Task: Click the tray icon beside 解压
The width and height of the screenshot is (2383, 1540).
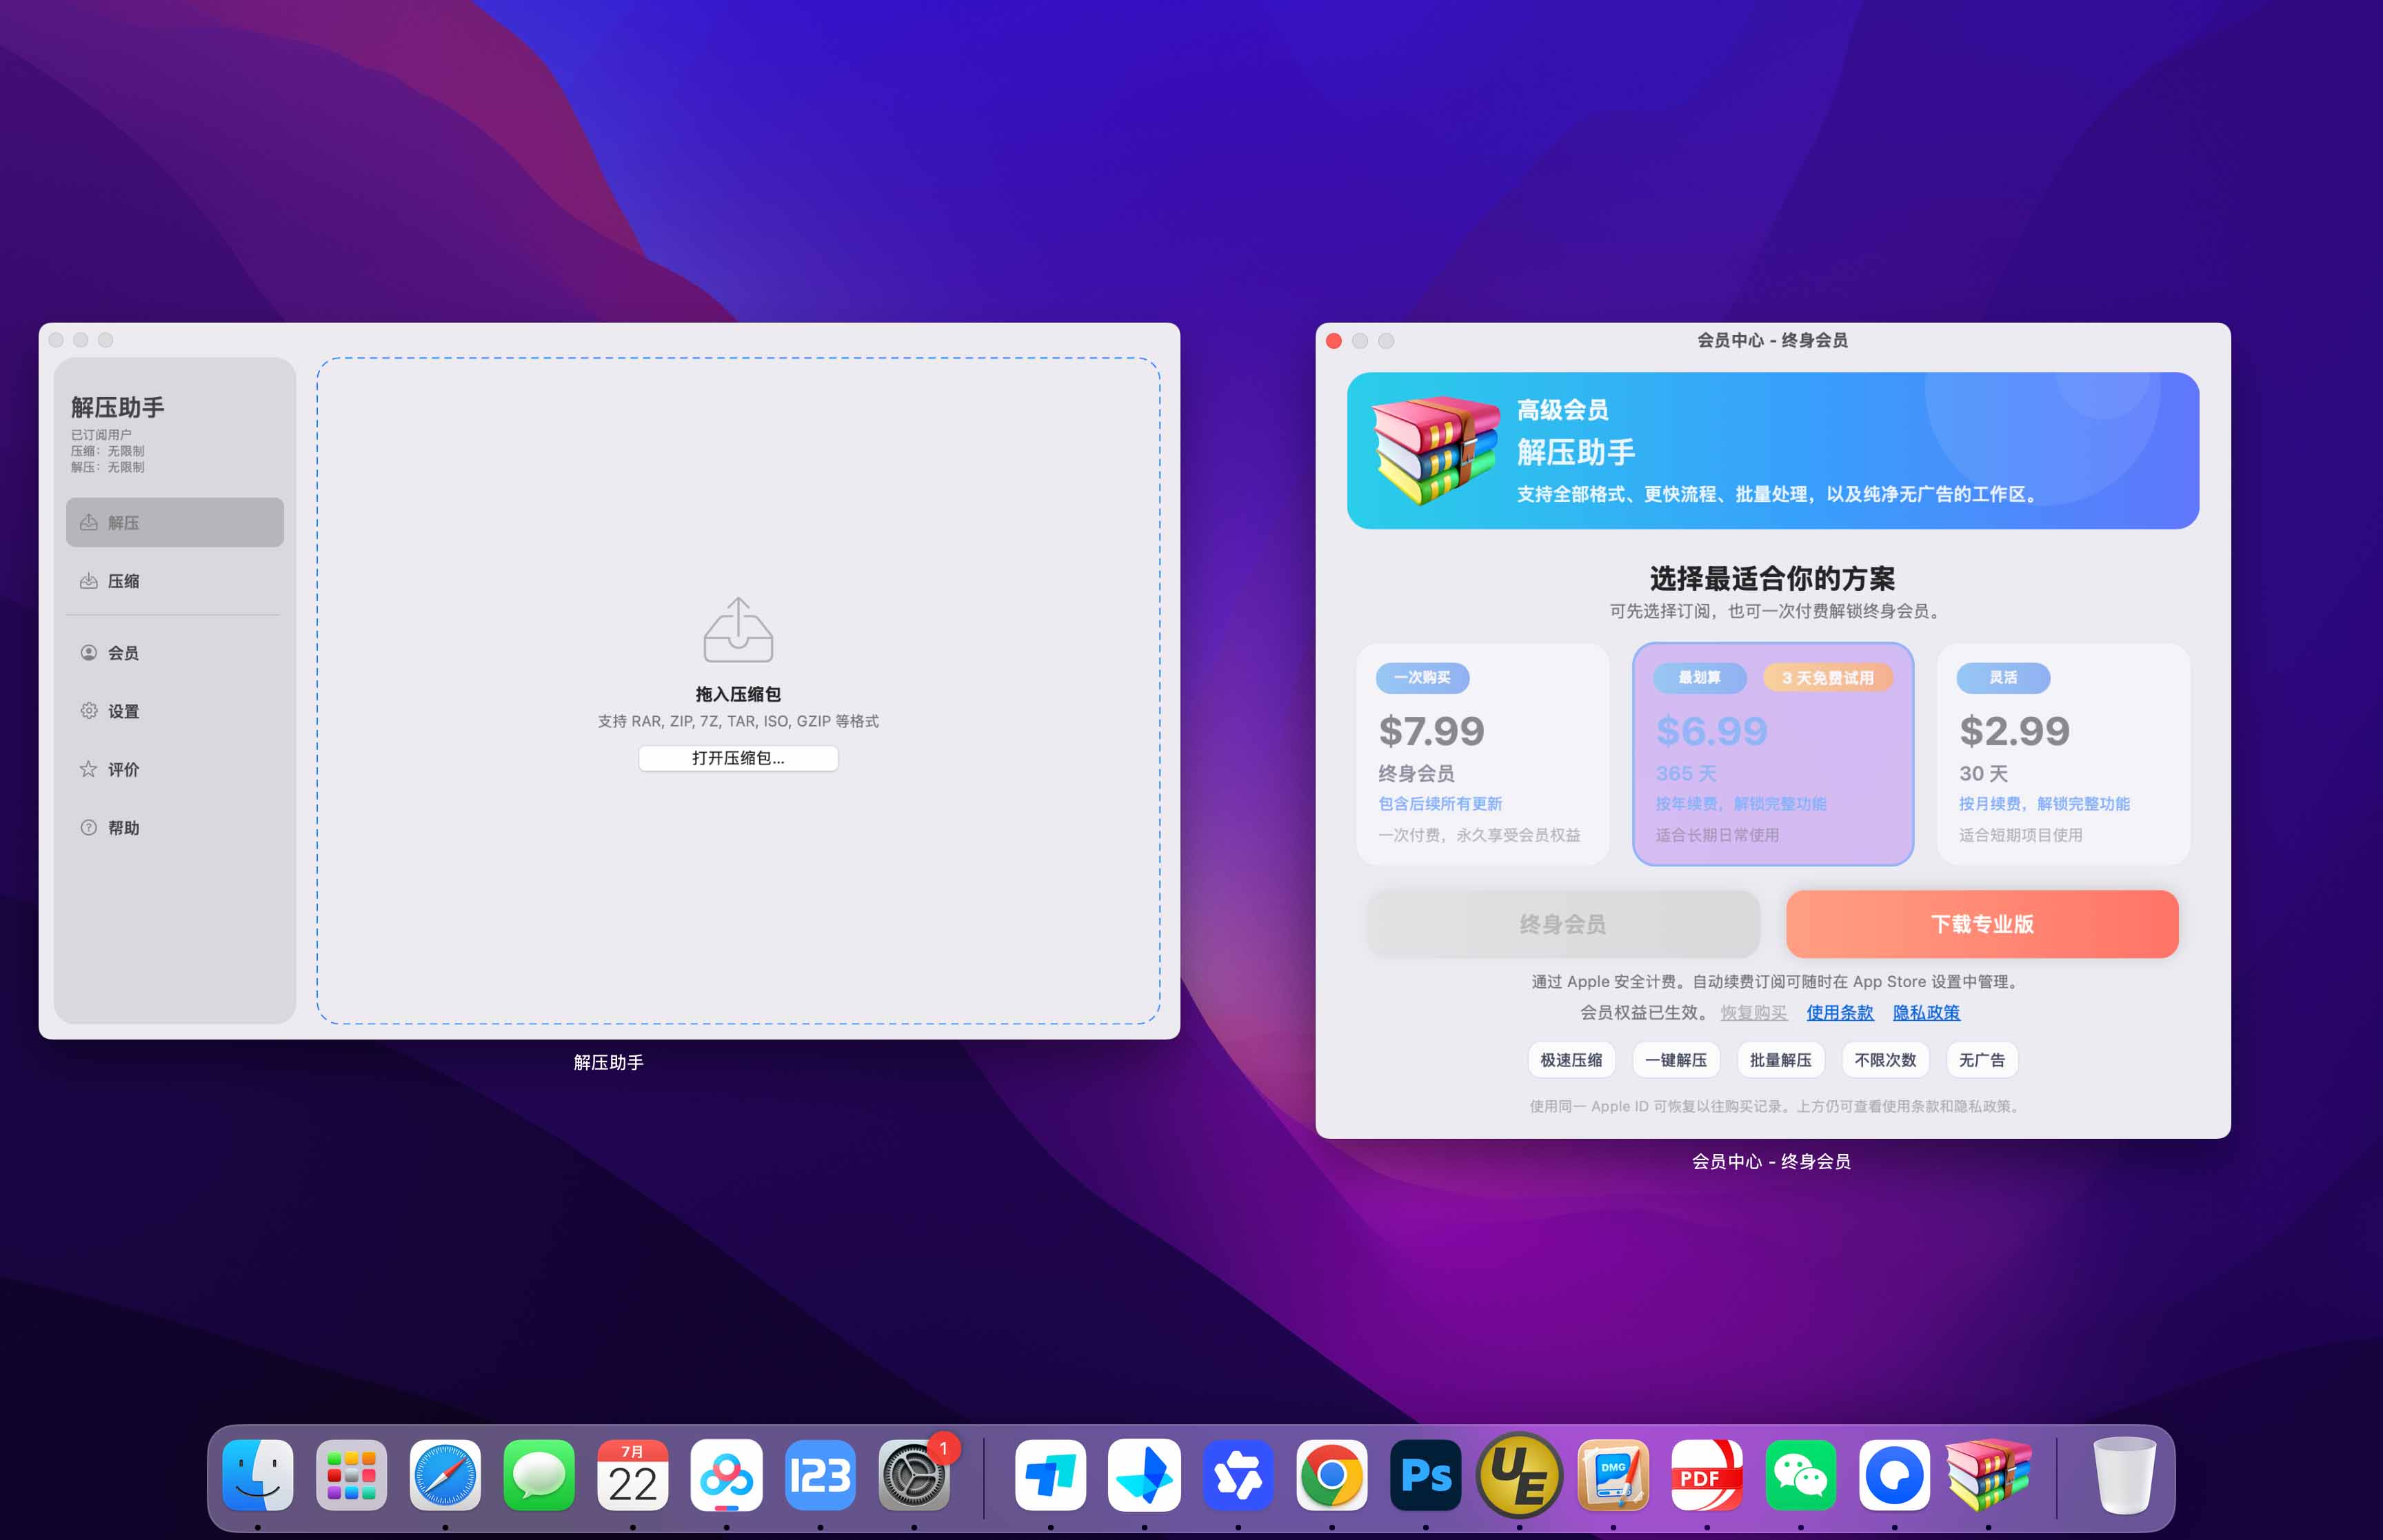Action: coord(89,522)
